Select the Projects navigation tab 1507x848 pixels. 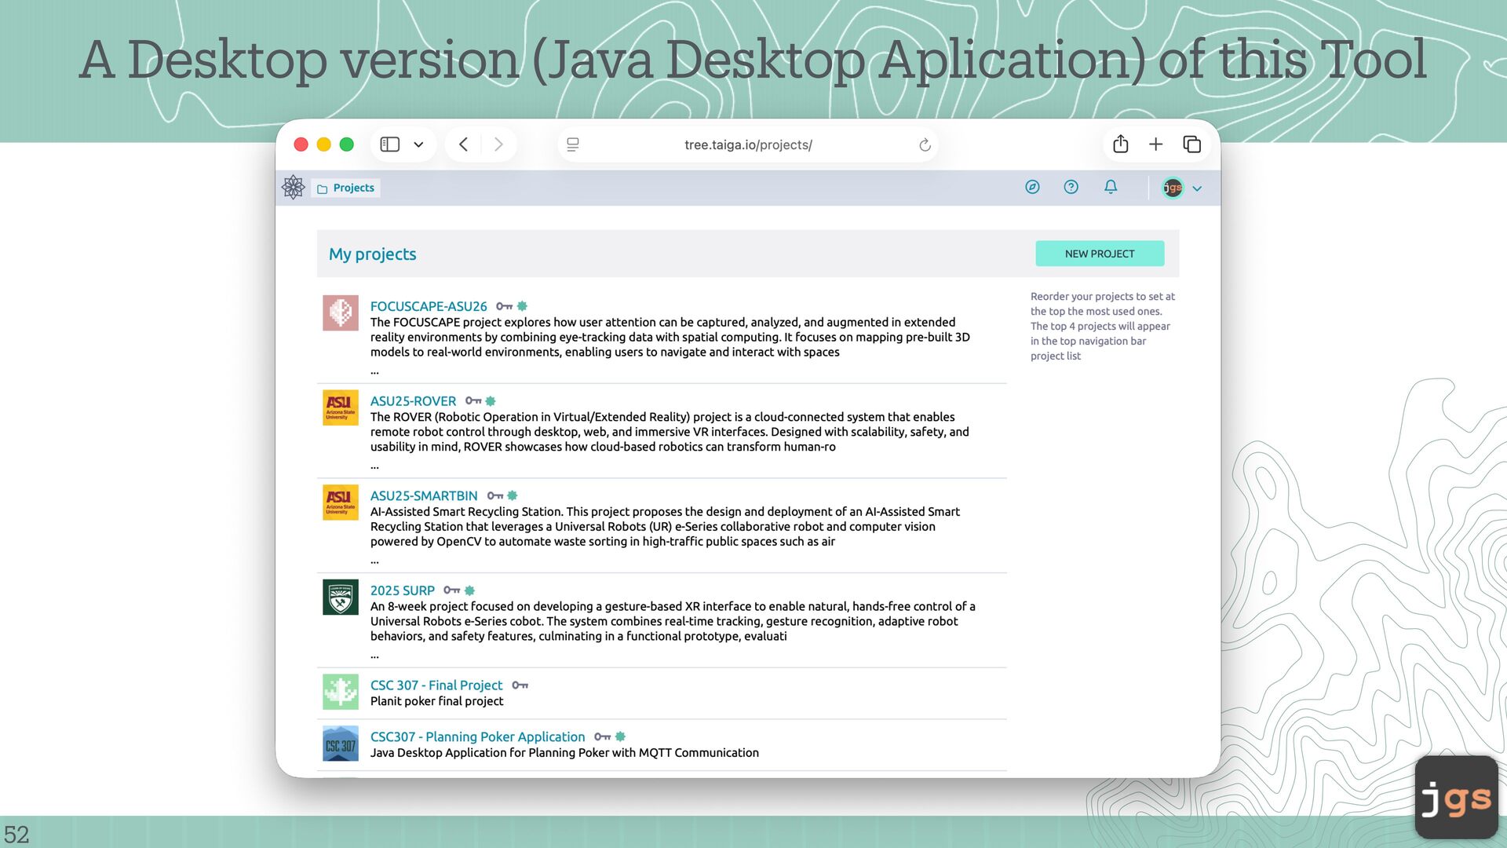point(346,188)
